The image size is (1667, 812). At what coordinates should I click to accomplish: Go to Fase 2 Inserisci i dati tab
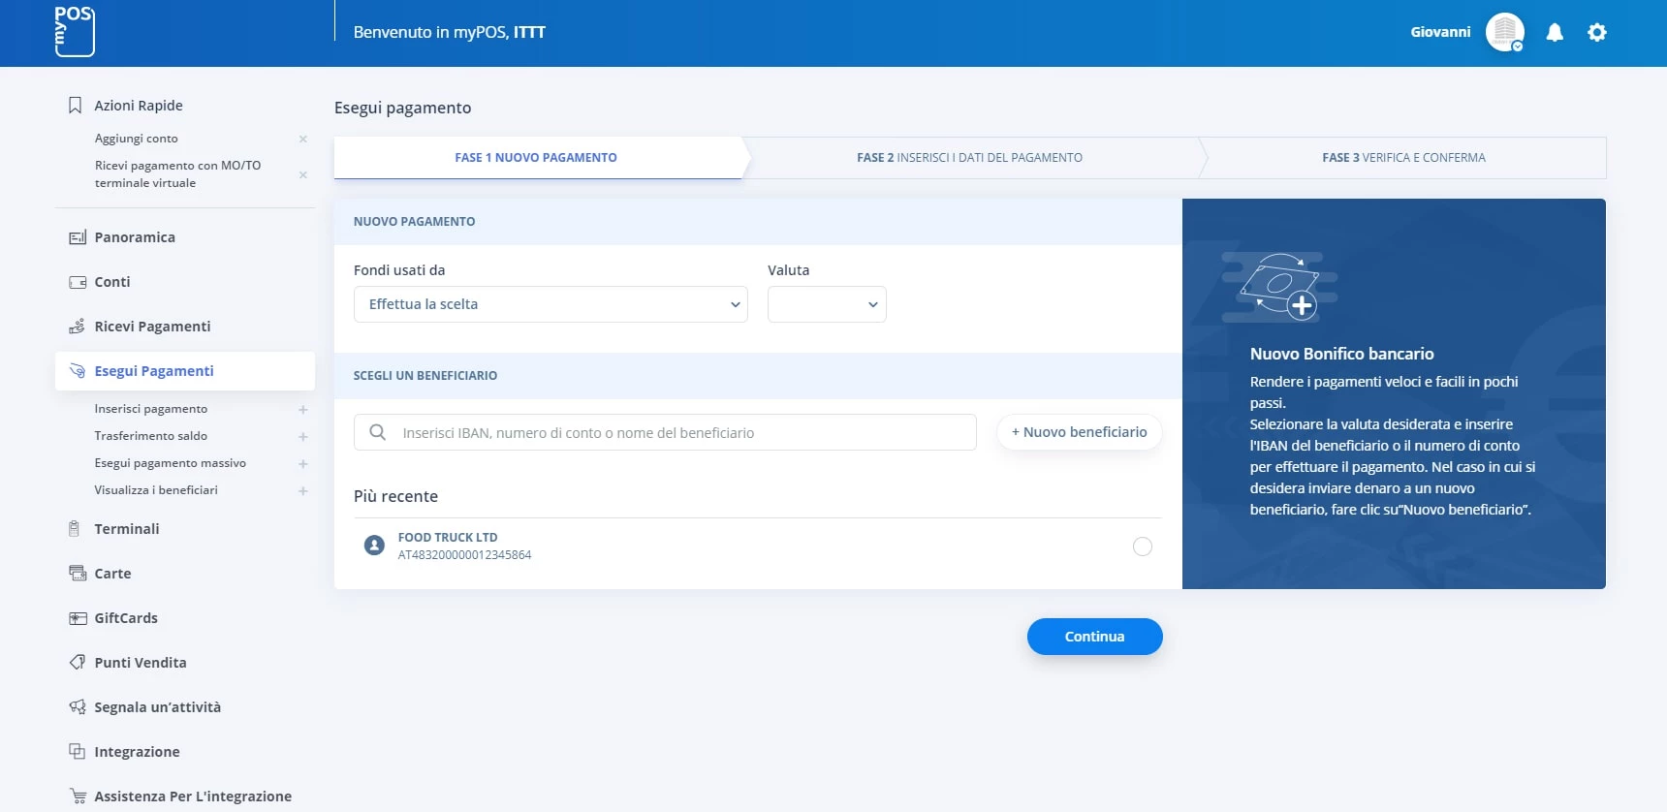(969, 158)
